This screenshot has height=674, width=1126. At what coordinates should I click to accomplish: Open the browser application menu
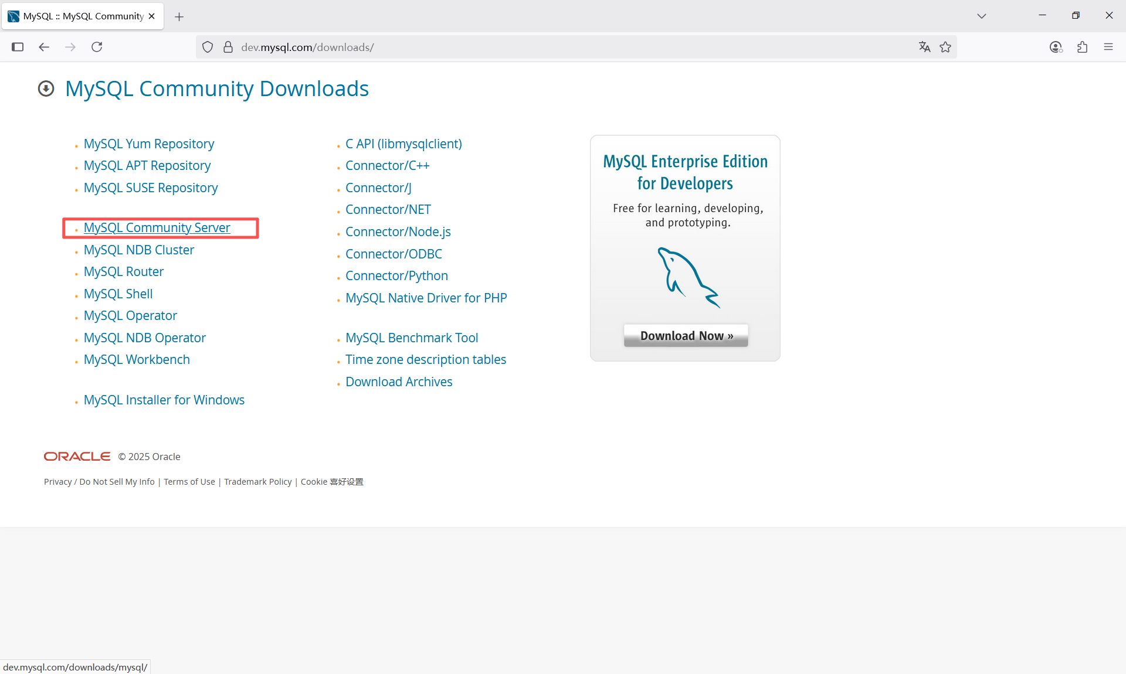[x=1109, y=47]
